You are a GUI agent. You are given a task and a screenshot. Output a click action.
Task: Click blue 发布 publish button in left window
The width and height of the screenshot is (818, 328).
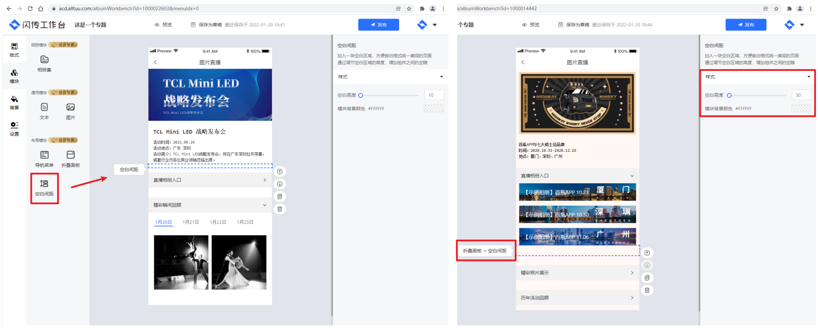379,25
